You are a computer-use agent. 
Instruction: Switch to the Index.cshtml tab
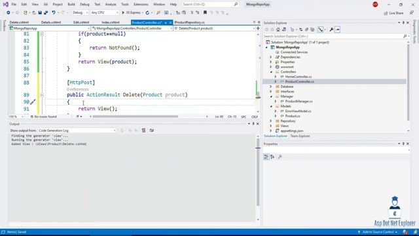[111, 22]
